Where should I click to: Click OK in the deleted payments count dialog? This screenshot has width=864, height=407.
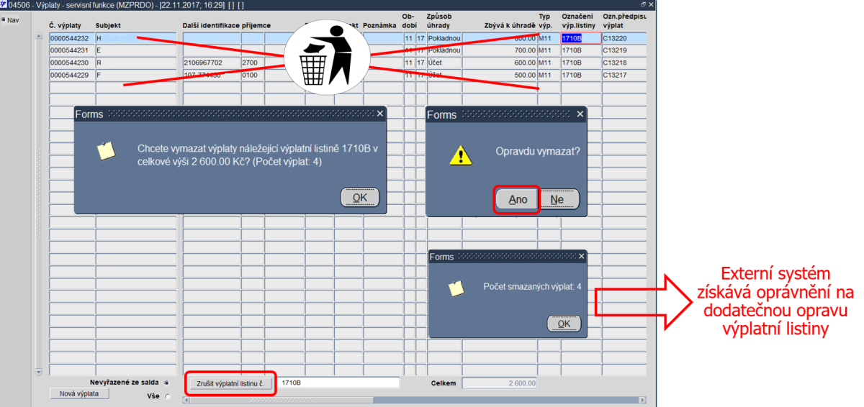tap(564, 323)
